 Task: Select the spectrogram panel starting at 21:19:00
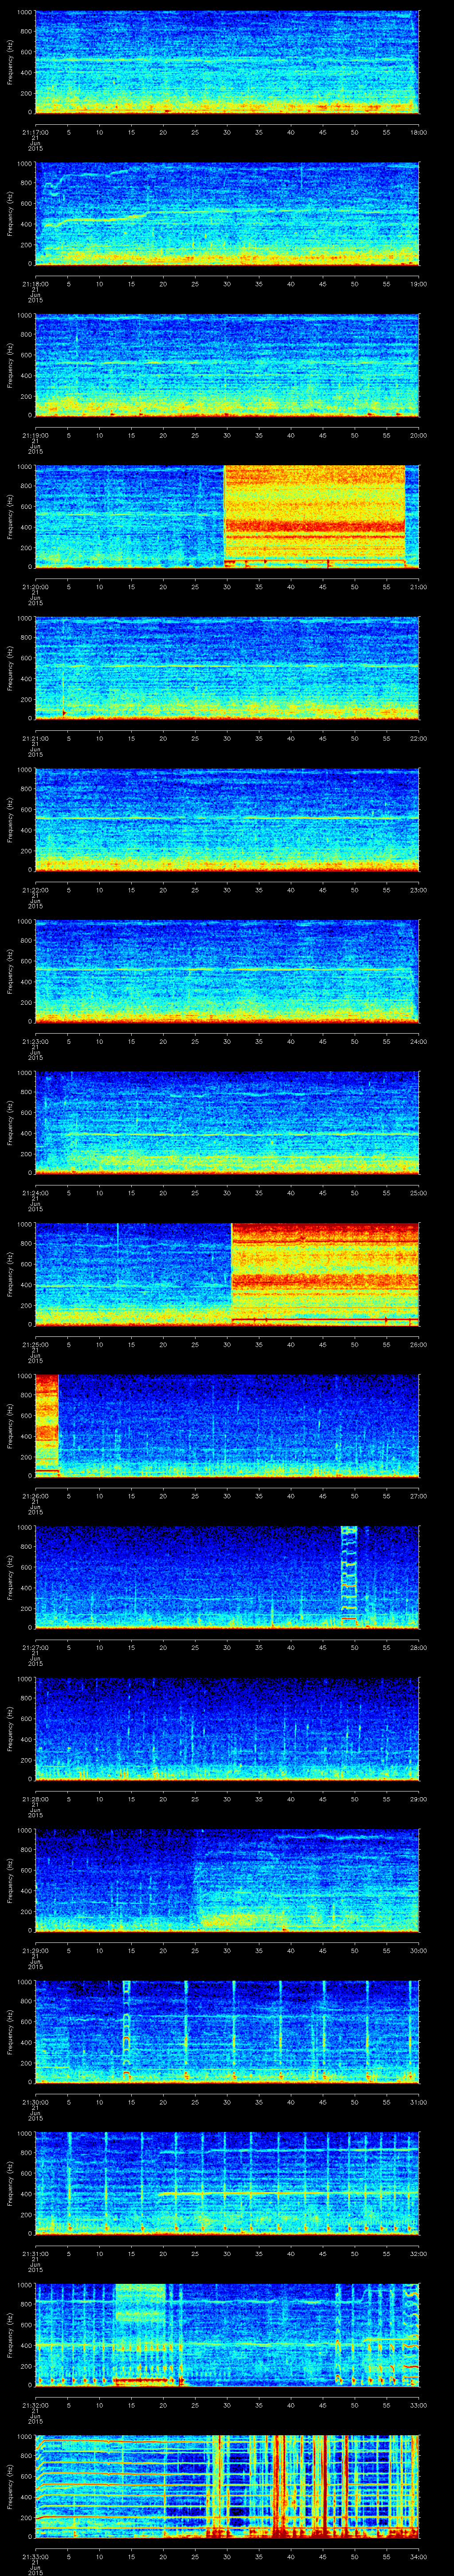tap(227, 365)
